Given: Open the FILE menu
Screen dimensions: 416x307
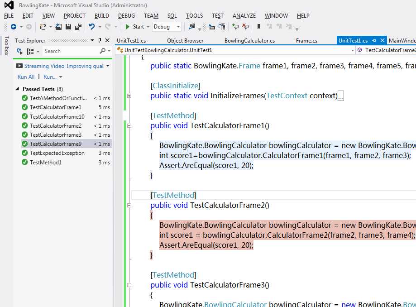Looking at the screenshot, I should coord(9,16).
